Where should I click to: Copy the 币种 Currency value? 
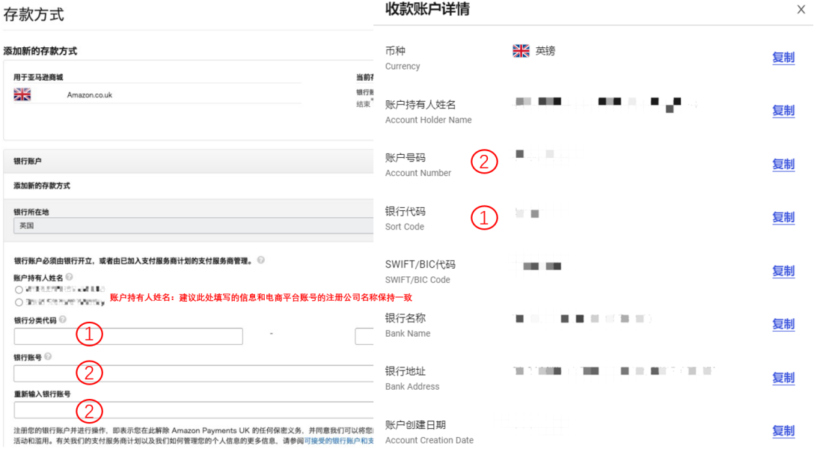(783, 58)
